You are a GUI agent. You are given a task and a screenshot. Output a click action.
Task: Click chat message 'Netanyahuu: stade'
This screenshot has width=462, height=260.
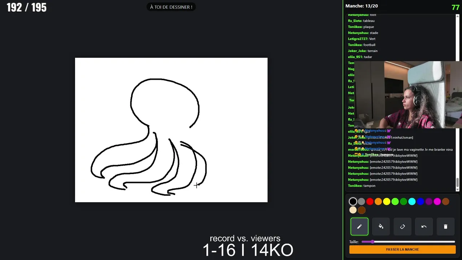(363, 33)
